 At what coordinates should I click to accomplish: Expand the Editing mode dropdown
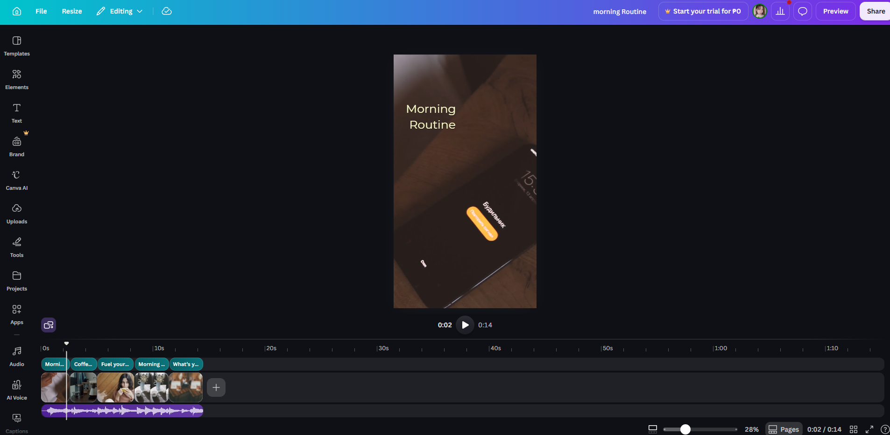coord(120,11)
